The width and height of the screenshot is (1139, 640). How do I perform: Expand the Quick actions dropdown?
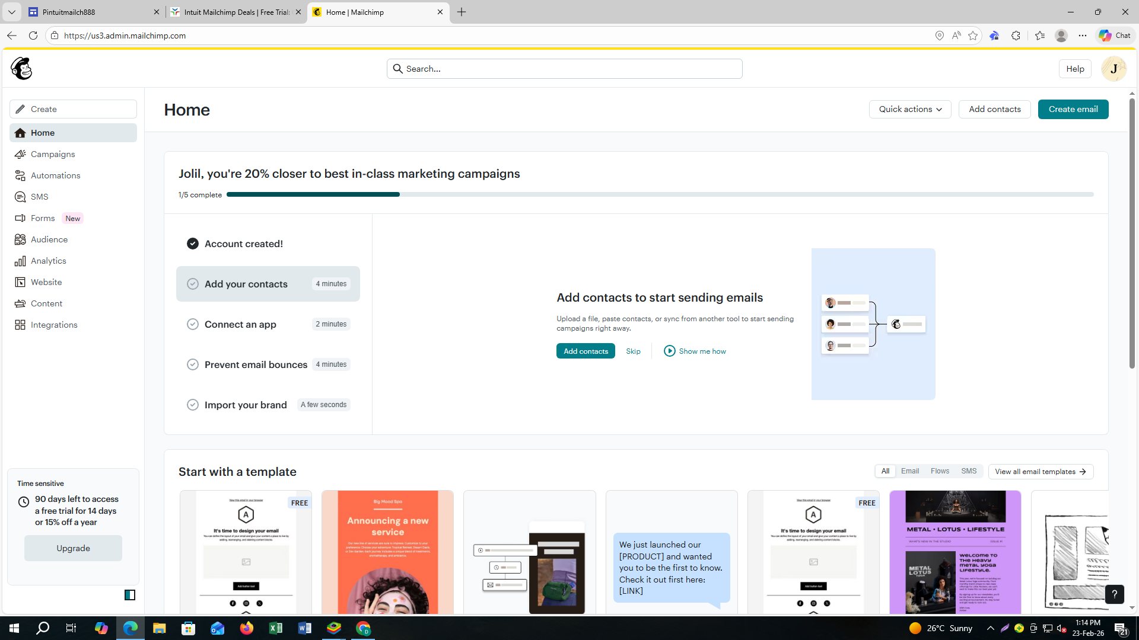click(910, 109)
